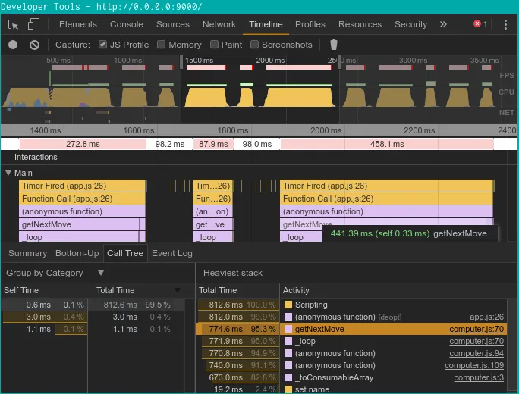Enable the Paint capture checkbox
The height and width of the screenshot is (394, 519).
click(214, 44)
